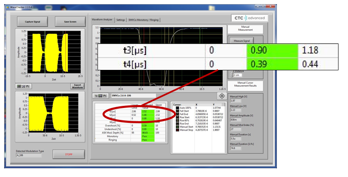
Task: Click the Manual Duration [1/fc] 74.6 field
Action: click(236, 148)
